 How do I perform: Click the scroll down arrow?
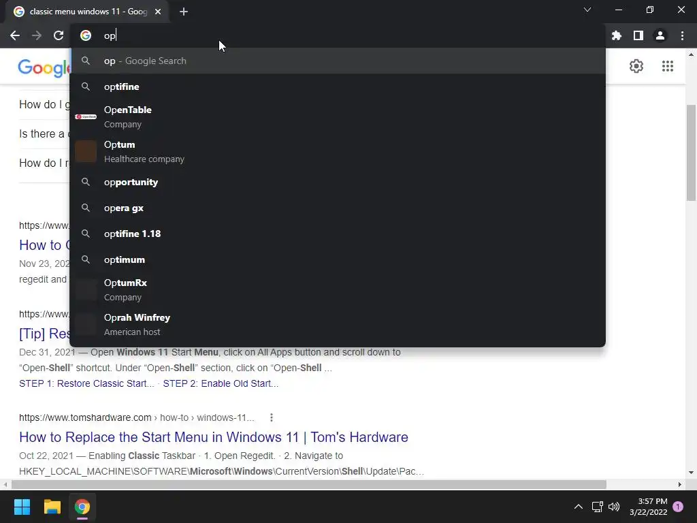(x=691, y=473)
